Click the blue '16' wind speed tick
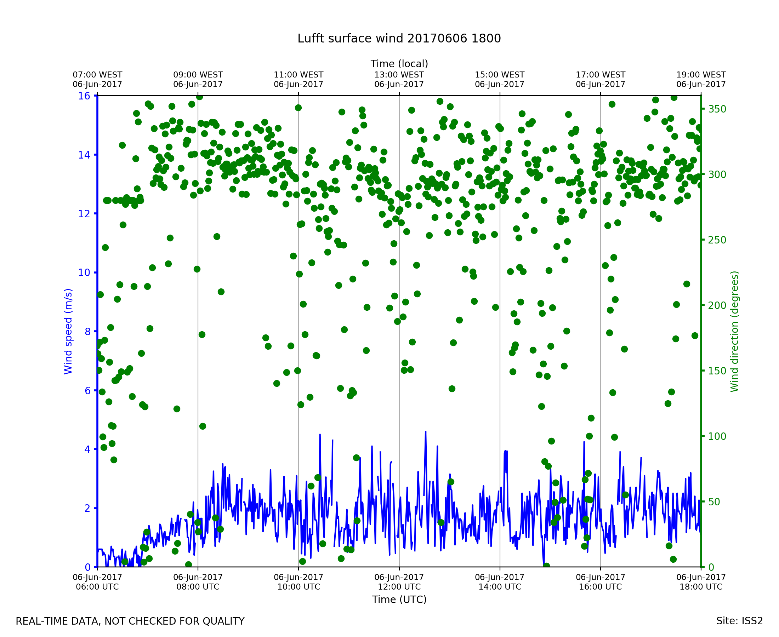779x637 pixels. point(84,96)
